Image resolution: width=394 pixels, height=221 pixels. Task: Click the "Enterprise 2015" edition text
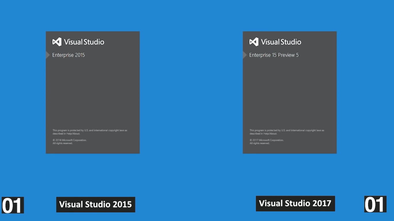pyautogui.click(x=69, y=55)
